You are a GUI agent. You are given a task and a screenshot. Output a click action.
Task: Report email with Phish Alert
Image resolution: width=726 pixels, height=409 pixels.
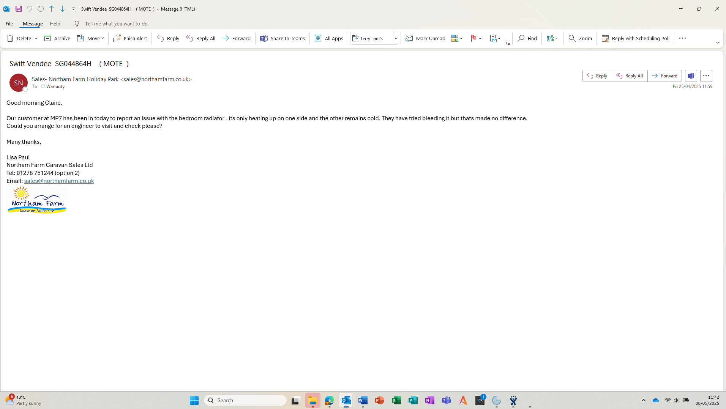(x=130, y=38)
